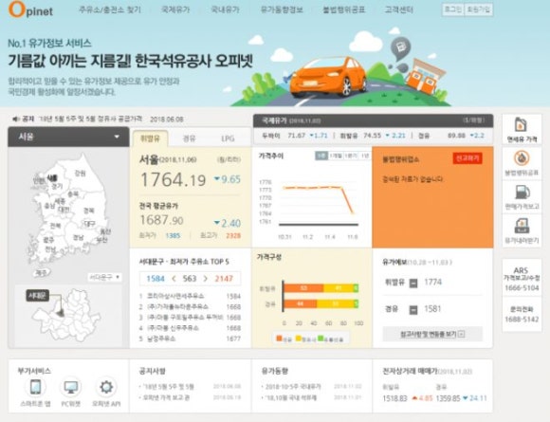The height and width of the screenshot is (422, 550).
Task: Open the 국제유가 menu
Action: click(x=175, y=9)
